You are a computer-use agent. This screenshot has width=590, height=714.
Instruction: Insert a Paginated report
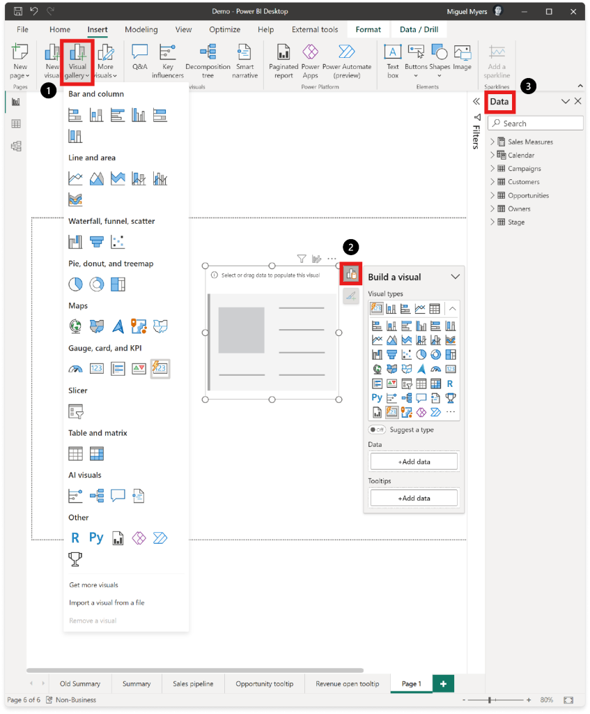(x=284, y=61)
